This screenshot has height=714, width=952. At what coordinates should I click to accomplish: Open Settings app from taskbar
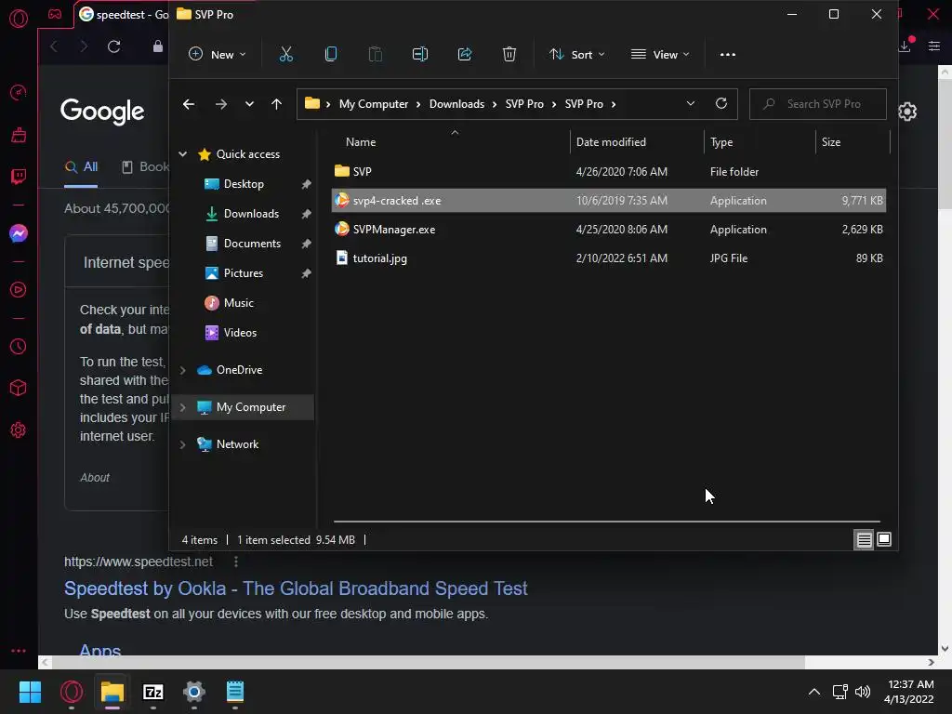click(194, 692)
